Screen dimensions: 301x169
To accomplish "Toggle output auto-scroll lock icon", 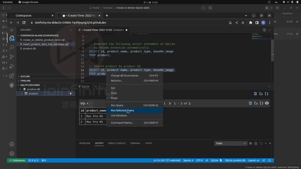I will pyautogui.click(x=255, y=143).
